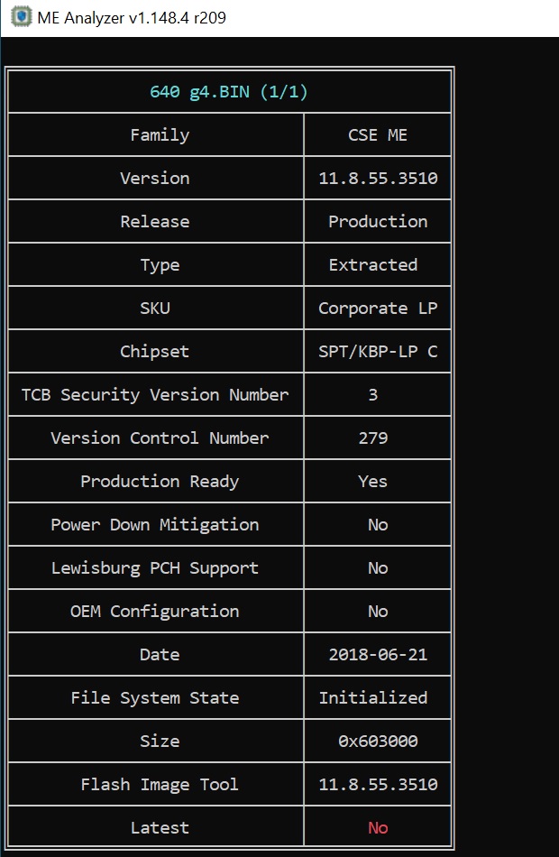This screenshot has height=857, width=559.
Task: Click the red No value beside Latest
Action: pyautogui.click(x=378, y=828)
